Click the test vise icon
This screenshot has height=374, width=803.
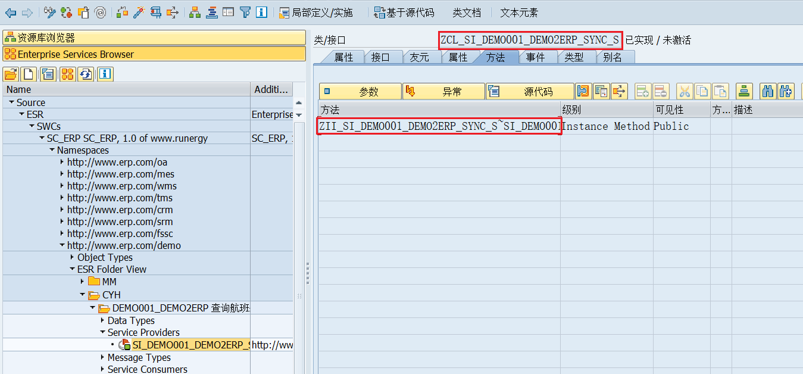click(156, 12)
